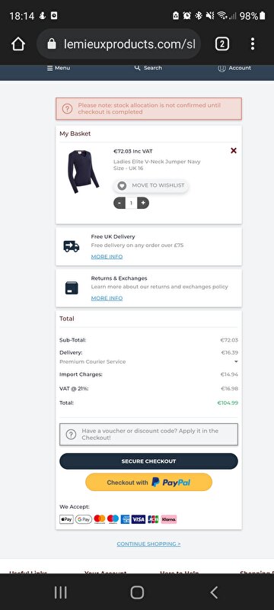The image size is (274, 610).
Task: Checkout with PayPal button
Action: (x=148, y=483)
